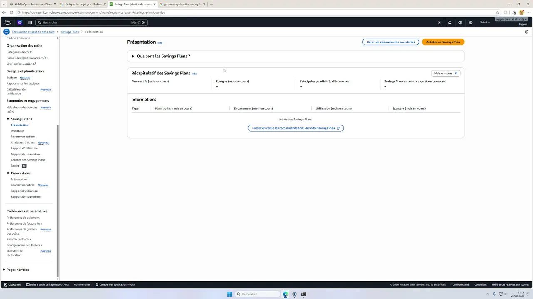Open the "Mois en cours" period dropdown
The height and width of the screenshot is (299, 533).
pyautogui.click(x=446, y=73)
